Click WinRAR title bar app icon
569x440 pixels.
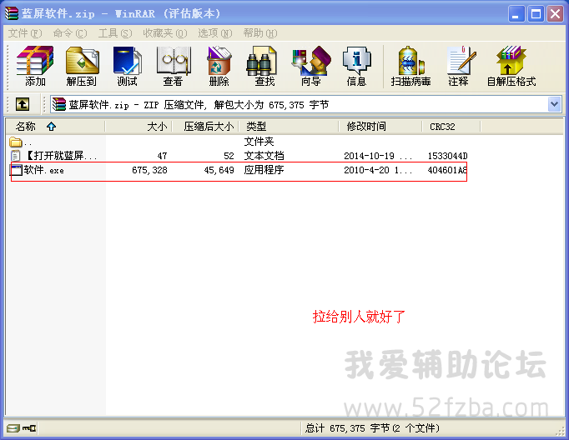(11, 14)
